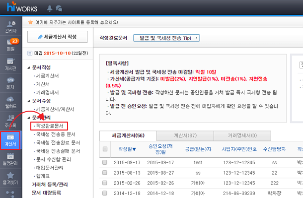Click business number 214-86-39239
The height and width of the screenshot is (198, 303).
[239, 194]
